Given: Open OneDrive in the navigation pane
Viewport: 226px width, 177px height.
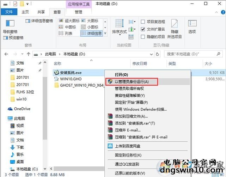Looking at the screenshot, I should (x=19, y=109).
